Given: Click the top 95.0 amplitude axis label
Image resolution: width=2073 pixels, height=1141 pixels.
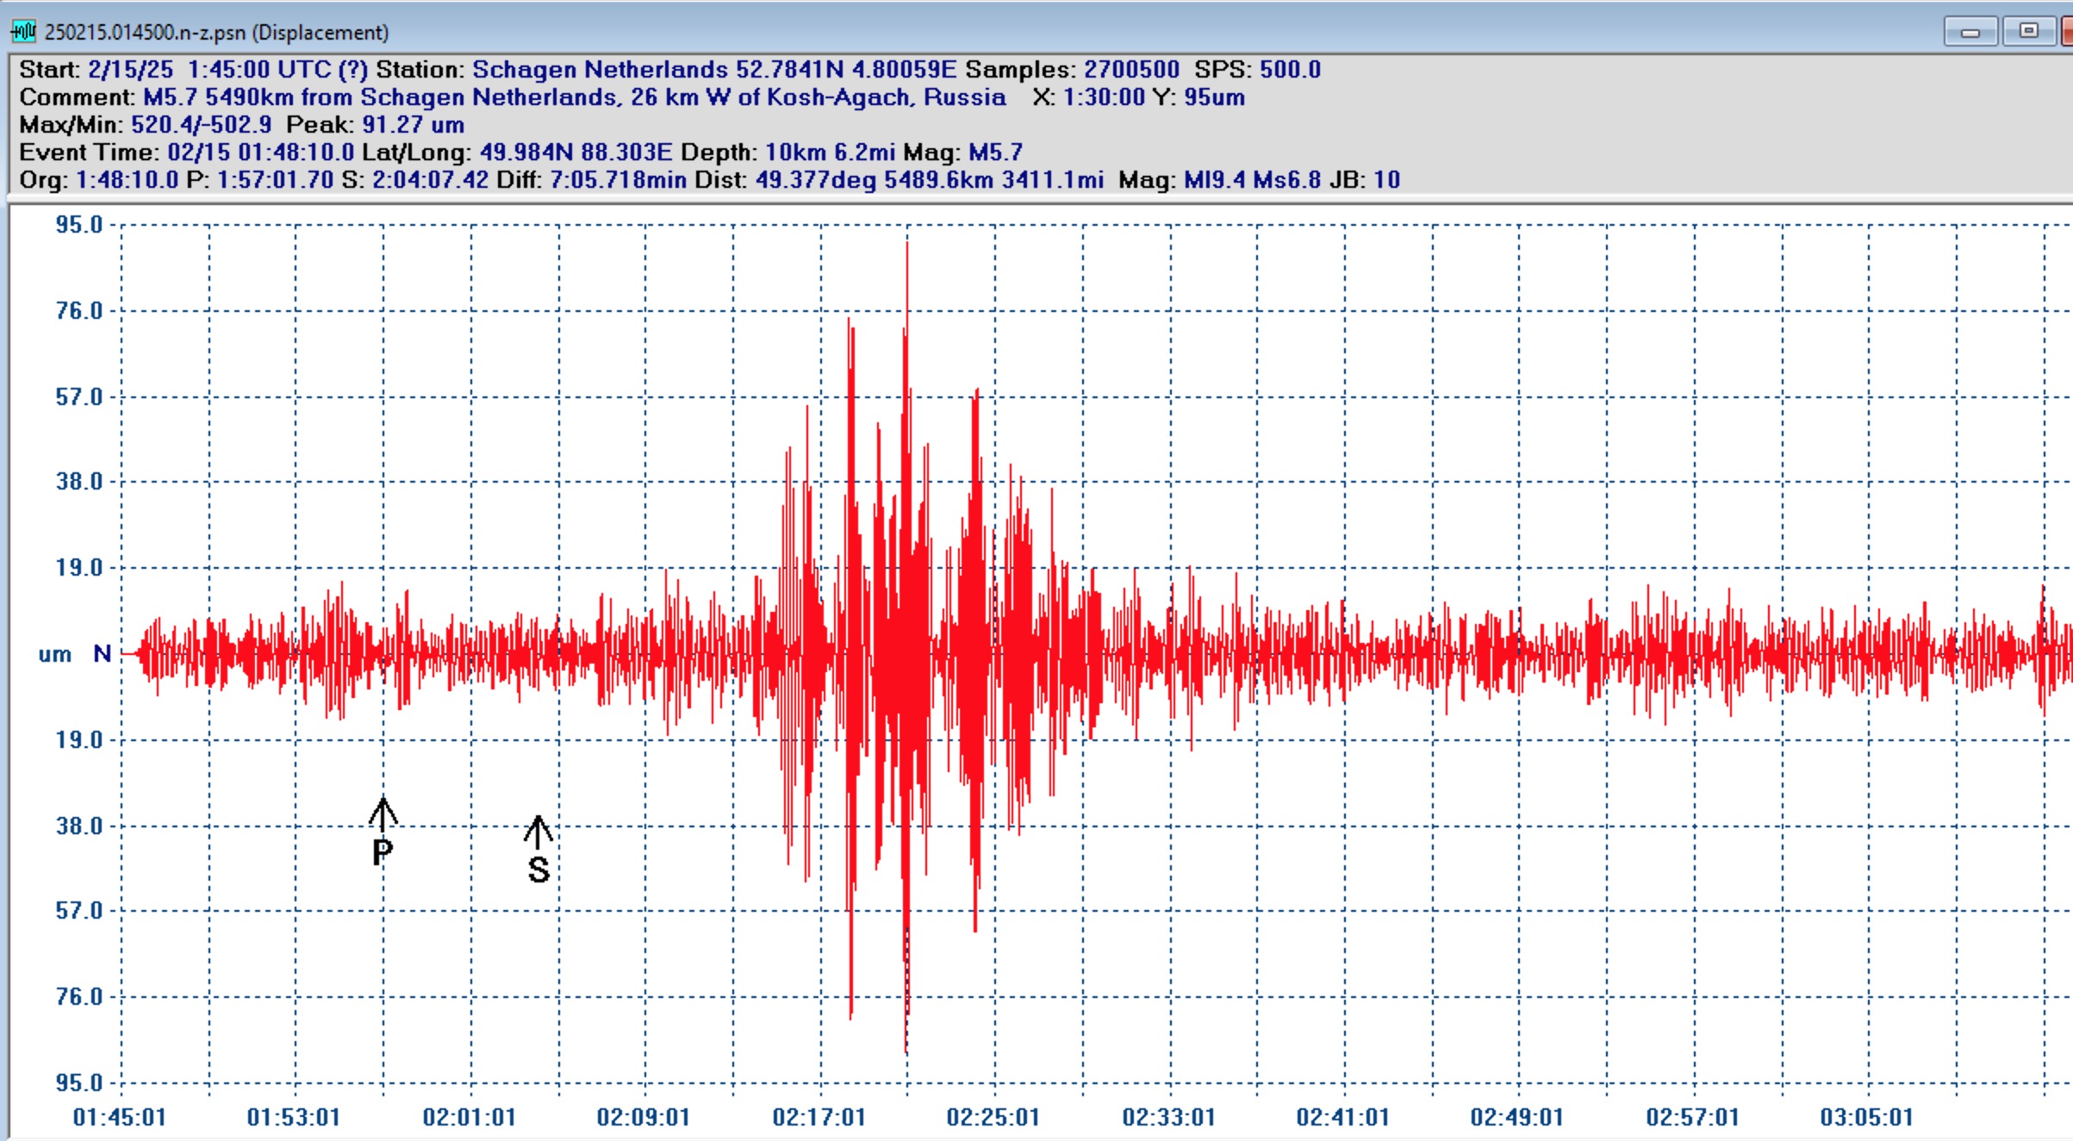Looking at the screenshot, I should (x=78, y=225).
